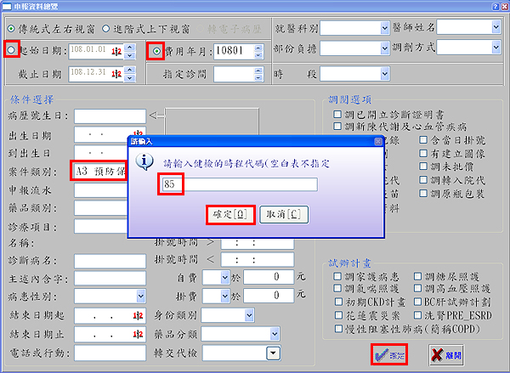Open calendar icon beside 起始日期
Screen dimensions: 510x373
tap(116, 51)
